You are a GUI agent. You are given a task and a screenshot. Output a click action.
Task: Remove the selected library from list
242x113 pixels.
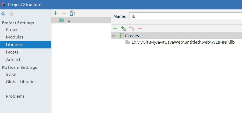click(64, 13)
